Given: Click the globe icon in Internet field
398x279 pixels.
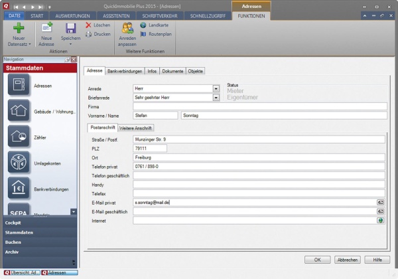Looking at the screenshot, I should (x=380, y=221).
